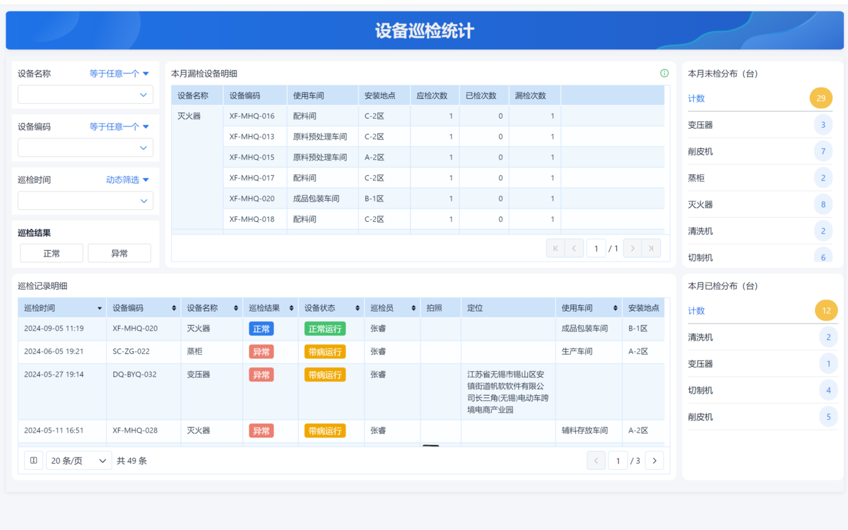
Task: Sort by the 设备编码 column sort arrows
Action: [x=174, y=308]
